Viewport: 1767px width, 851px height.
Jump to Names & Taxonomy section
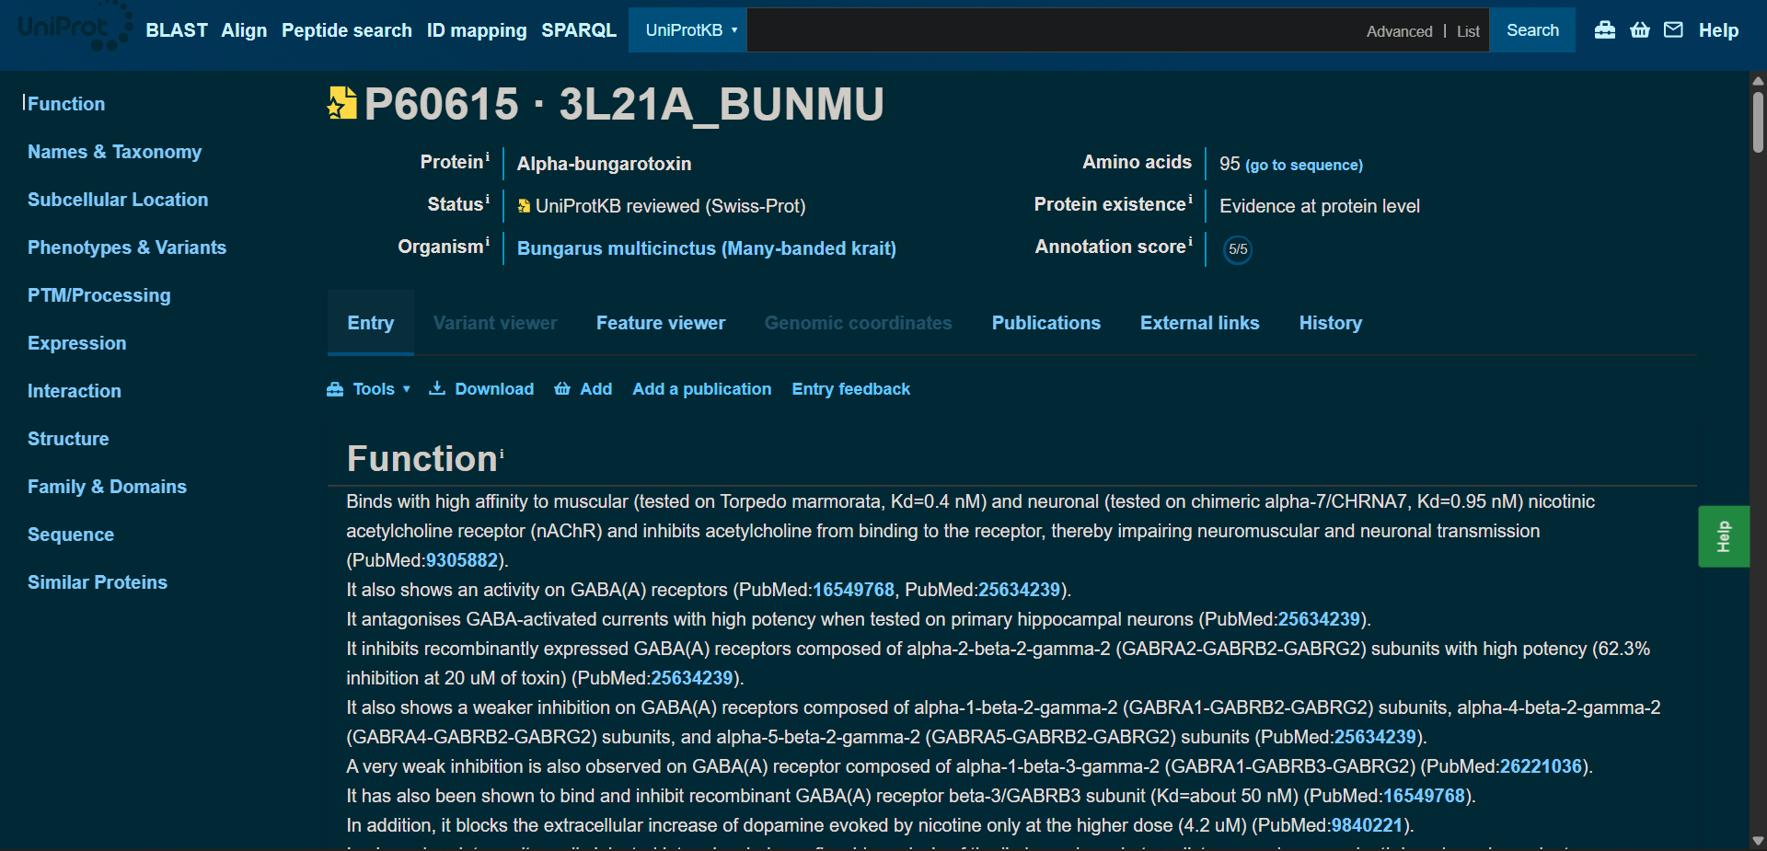click(114, 152)
